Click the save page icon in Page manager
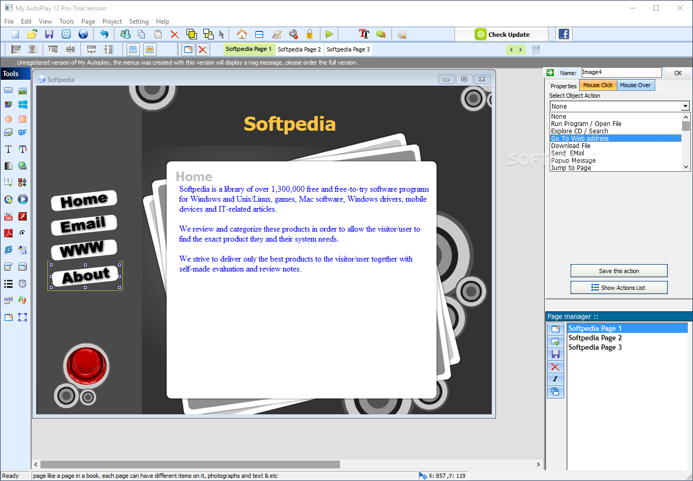693x481 pixels. pyautogui.click(x=555, y=354)
